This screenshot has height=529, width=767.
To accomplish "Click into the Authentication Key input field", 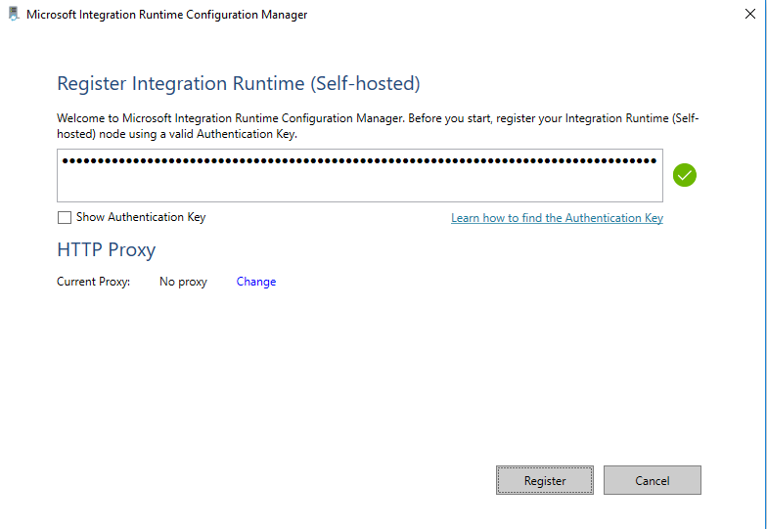I will [360, 176].
